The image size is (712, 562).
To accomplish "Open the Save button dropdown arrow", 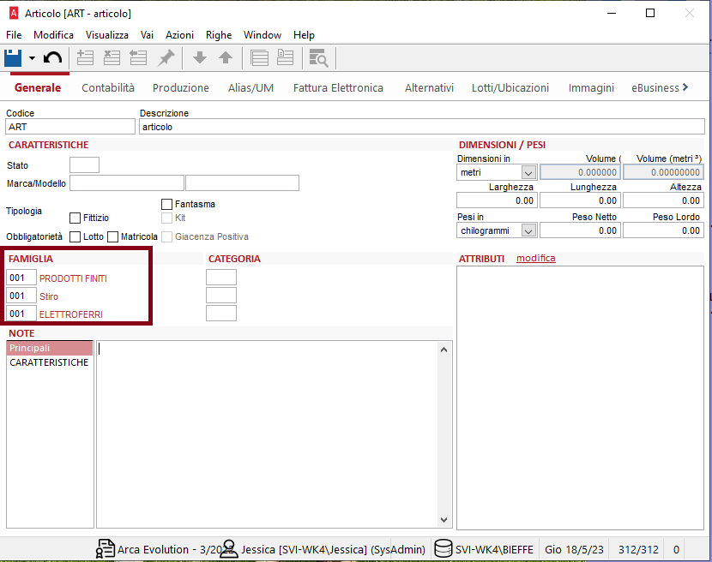I will point(32,58).
